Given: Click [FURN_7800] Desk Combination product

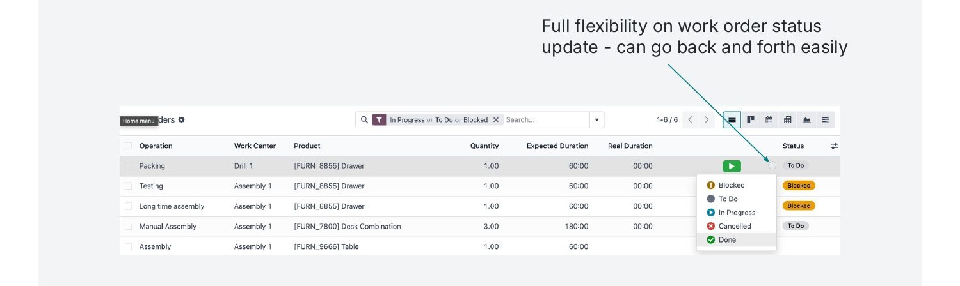Looking at the screenshot, I should 348,227.
